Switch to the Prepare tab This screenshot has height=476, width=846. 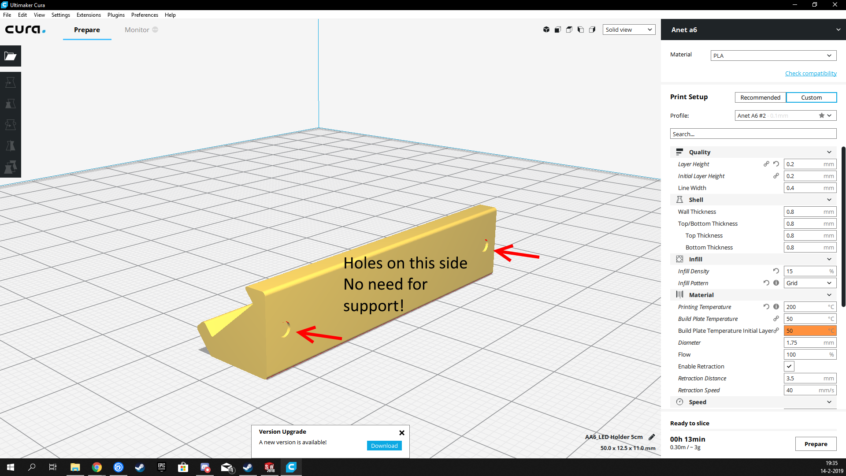click(87, 30)
